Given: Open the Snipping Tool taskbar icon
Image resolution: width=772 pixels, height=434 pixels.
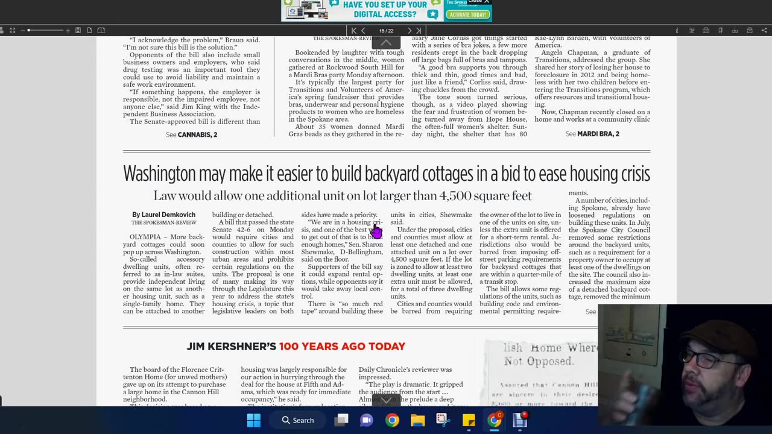Looking at the screenshot, I should point(443,420).
